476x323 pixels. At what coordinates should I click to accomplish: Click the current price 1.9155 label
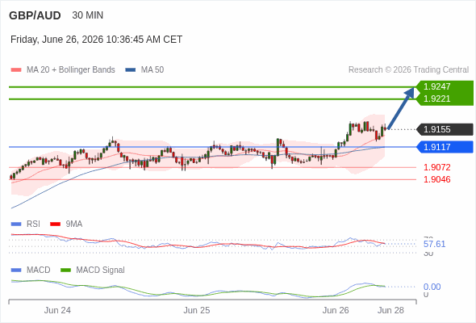click(445, 129)
